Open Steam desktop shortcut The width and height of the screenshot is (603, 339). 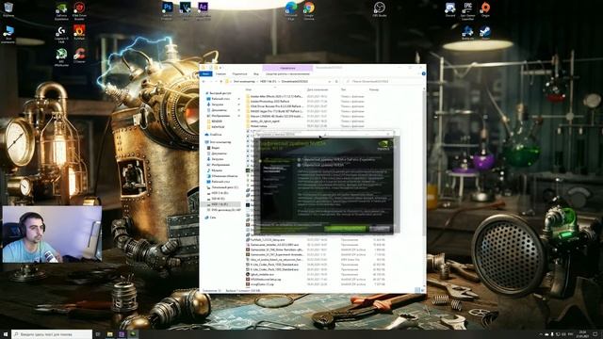click(485, 33)
